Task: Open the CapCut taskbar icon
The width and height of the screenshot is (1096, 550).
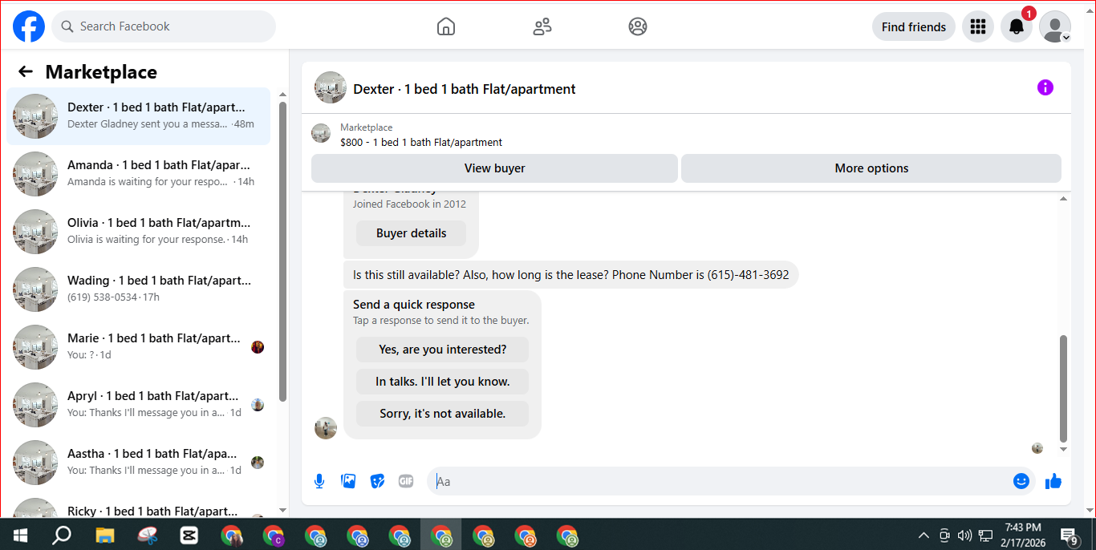Action: [189, 535]
